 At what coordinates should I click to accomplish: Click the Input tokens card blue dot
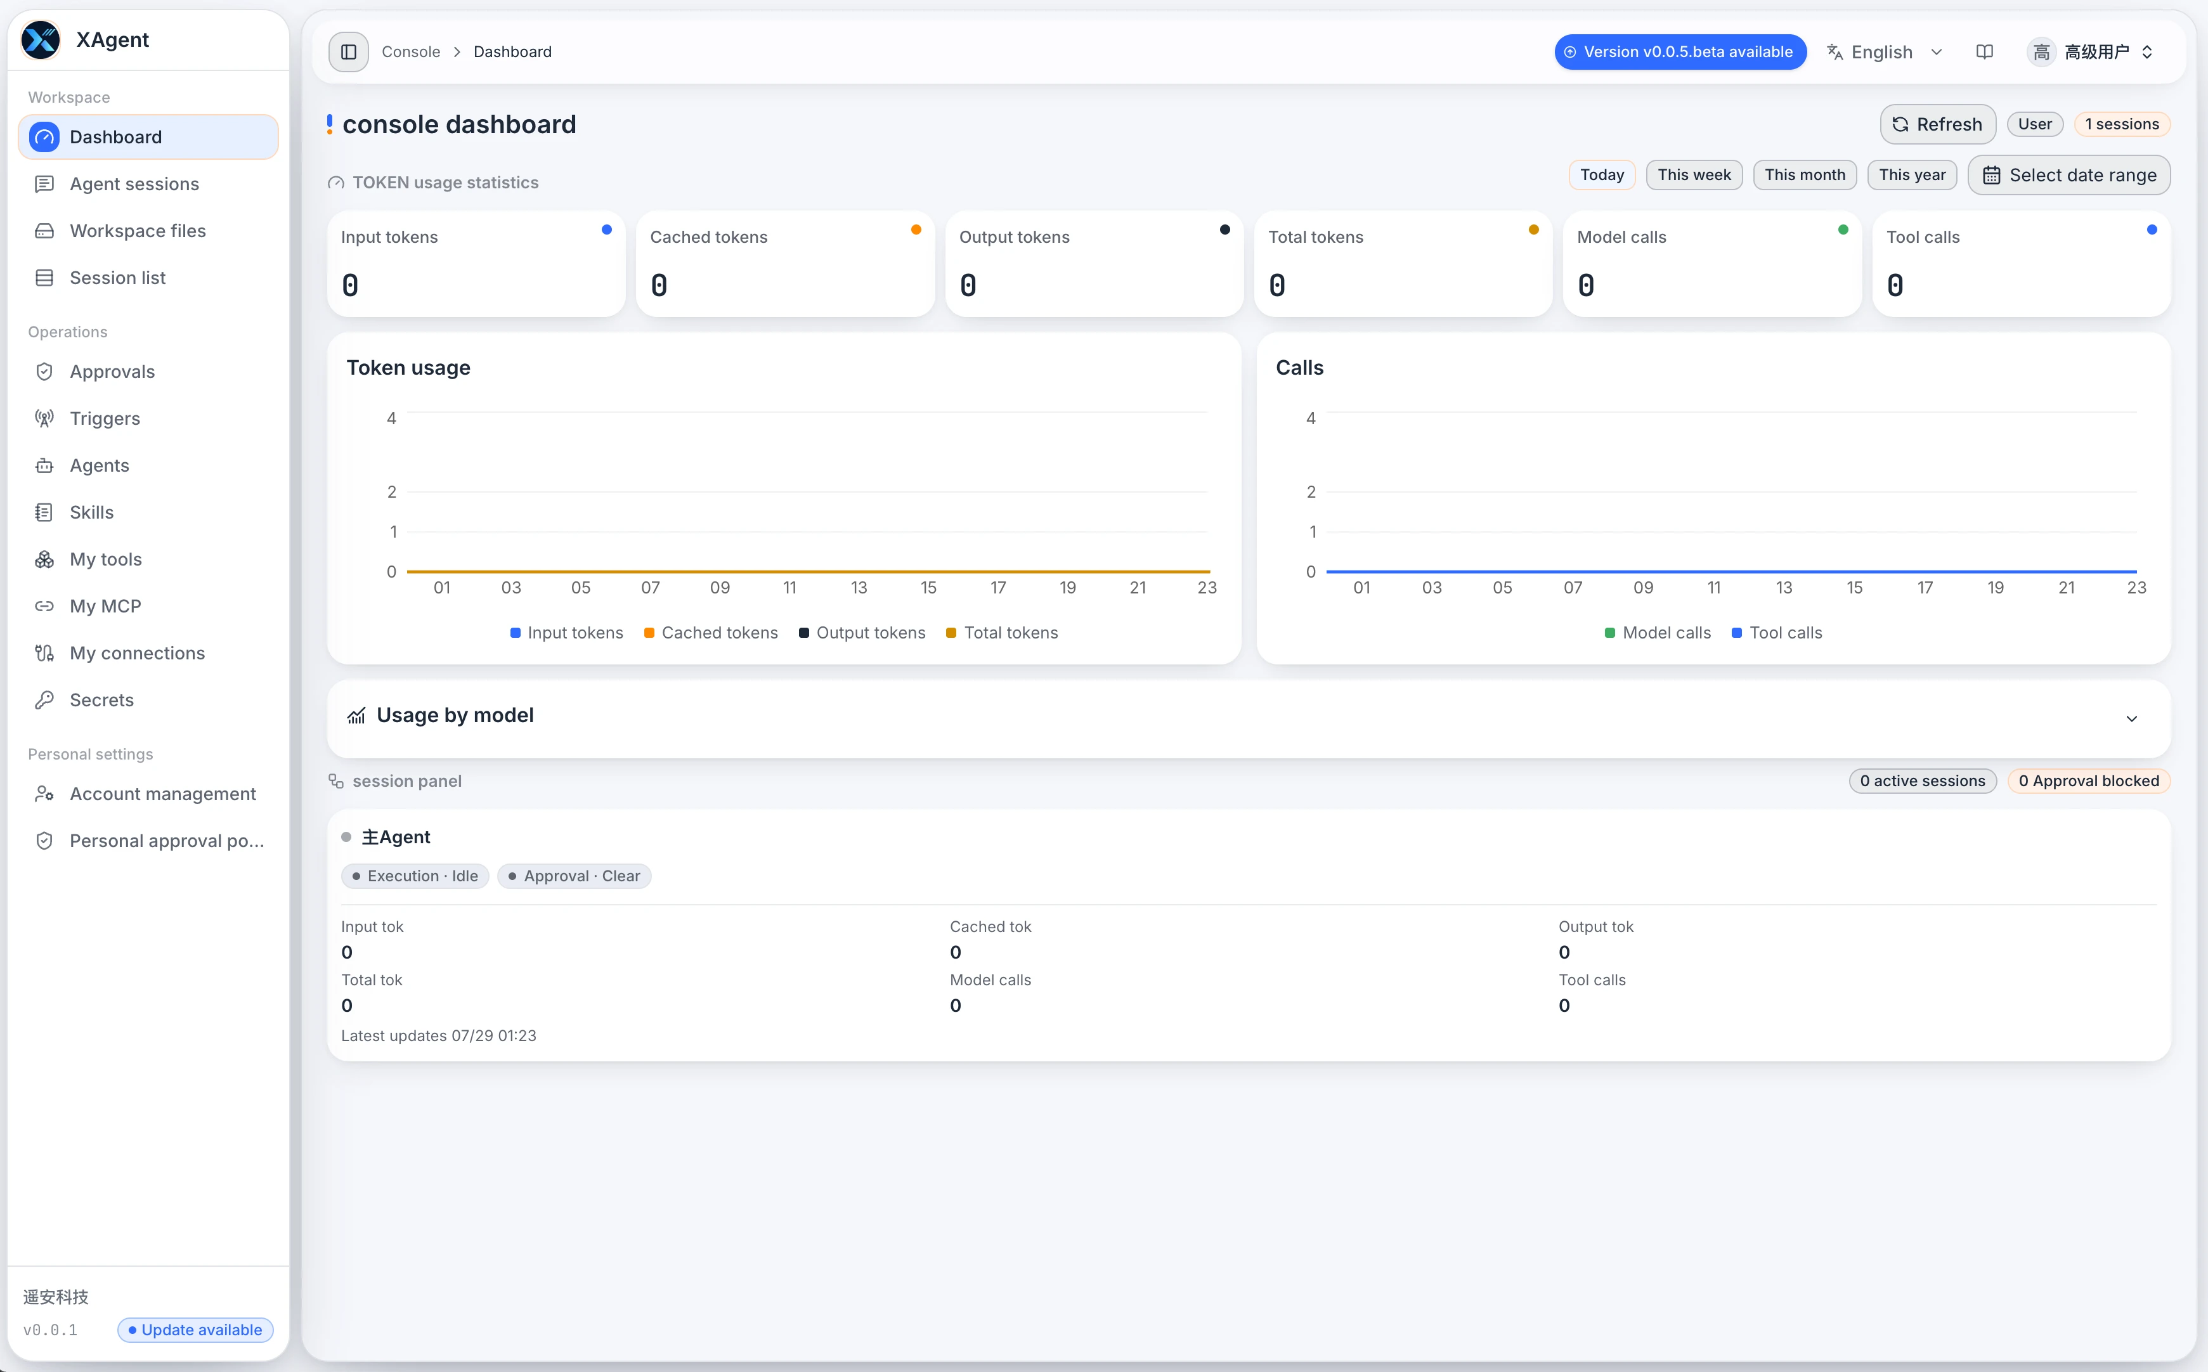click(607, 231)
